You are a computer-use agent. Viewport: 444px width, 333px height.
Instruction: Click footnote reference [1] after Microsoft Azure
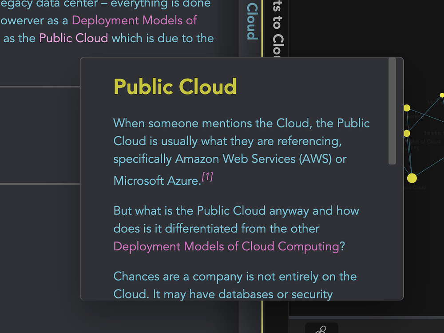click(x=206, y=176)
